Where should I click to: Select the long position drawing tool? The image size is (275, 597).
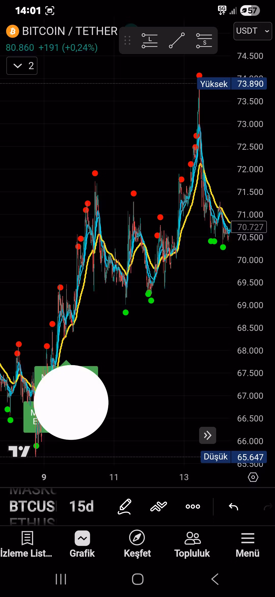[150, 40]
